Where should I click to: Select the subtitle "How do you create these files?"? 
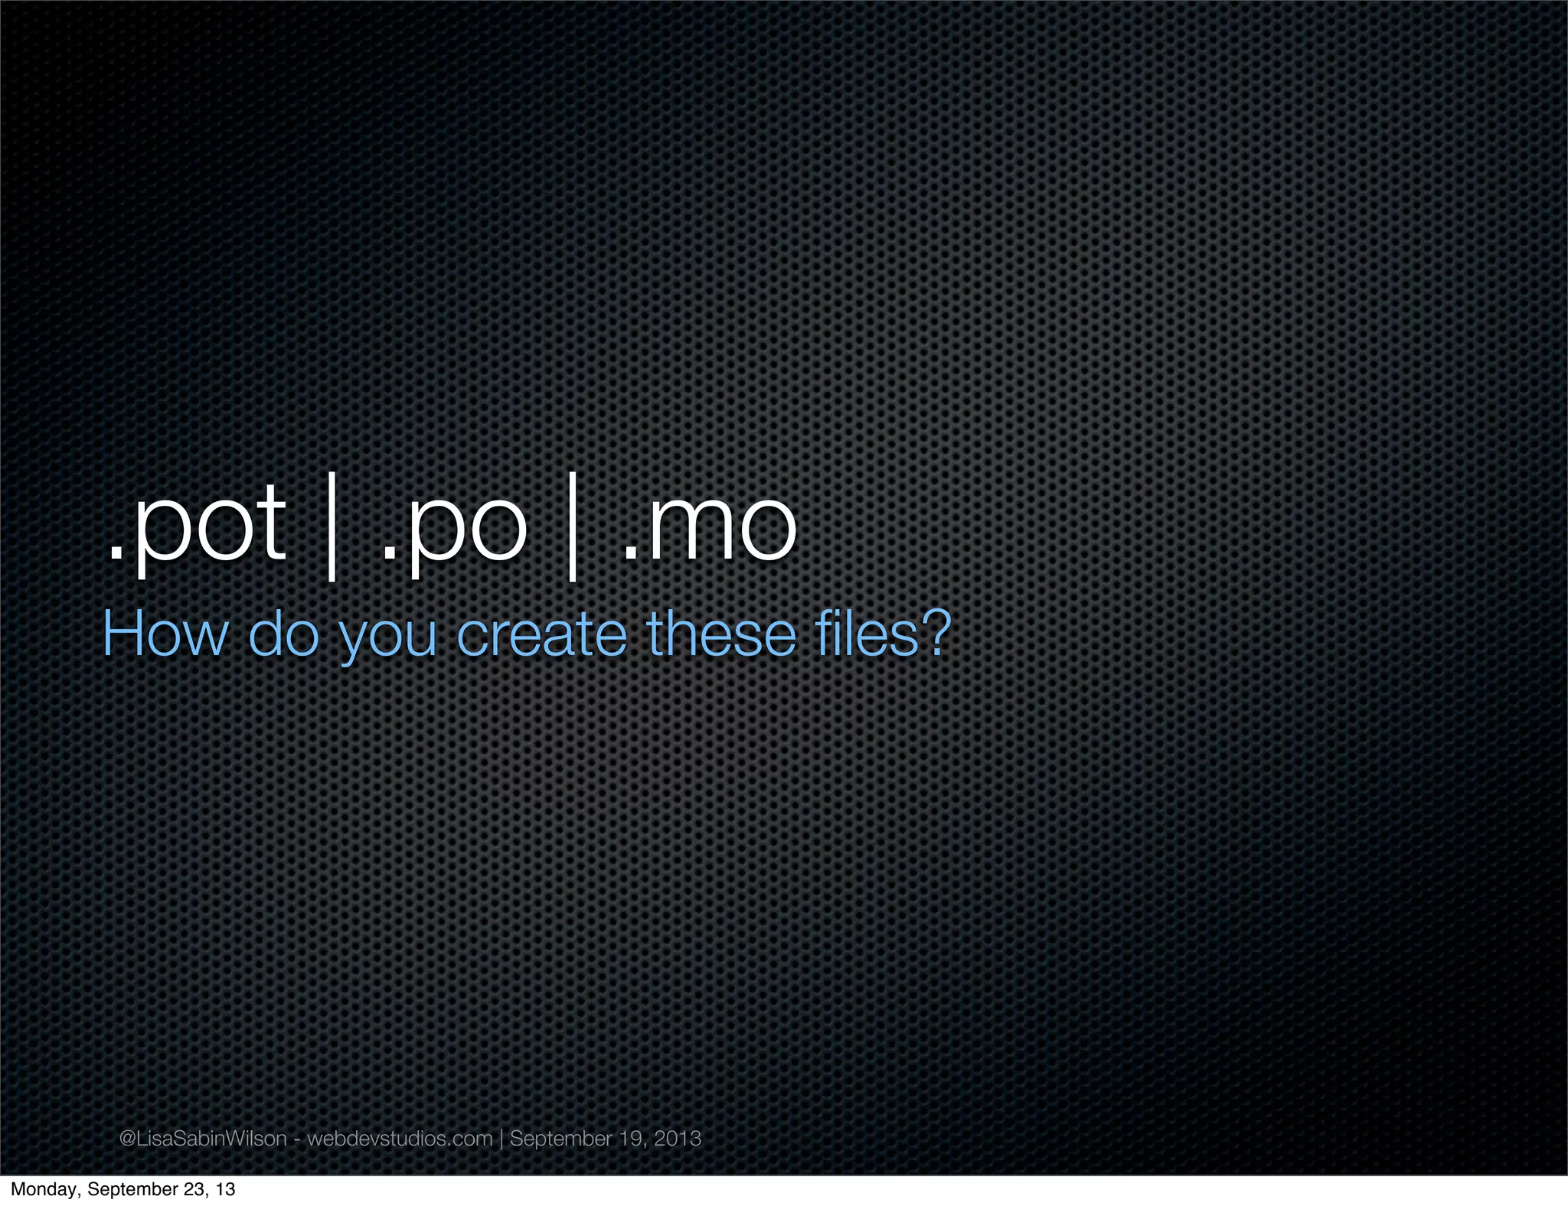[x=527, y=634]
